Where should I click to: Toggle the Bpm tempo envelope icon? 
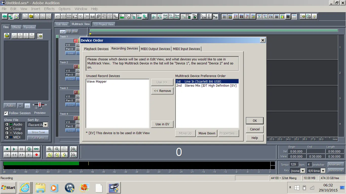pyautogui.click(x=177, y=17)
